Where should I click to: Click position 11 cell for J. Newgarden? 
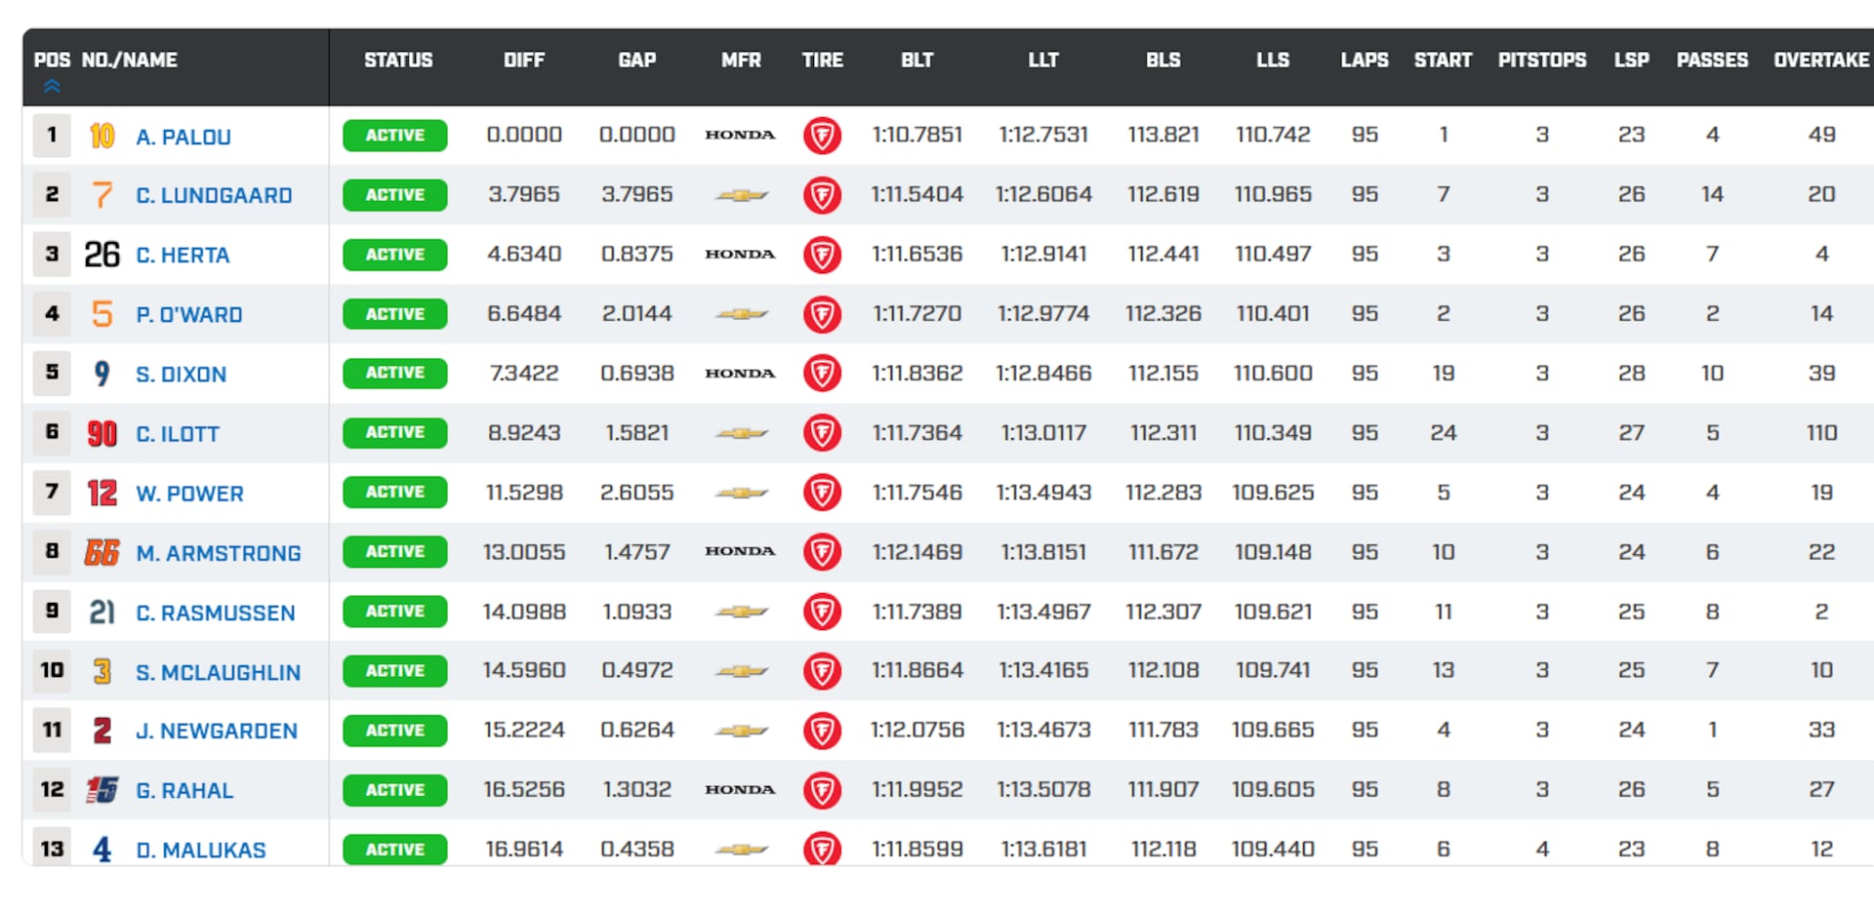click(52, 730)
